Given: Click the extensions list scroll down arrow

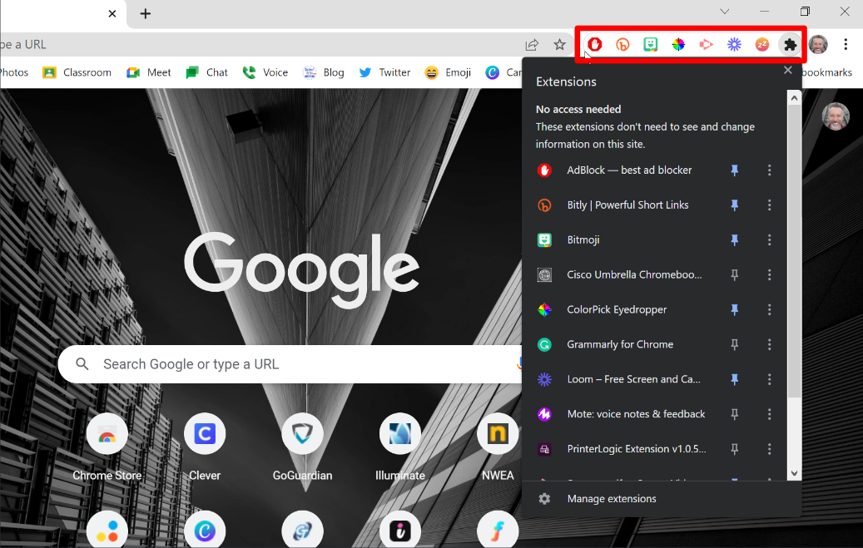Looking at the screenshot, I should (x=794, y=473).
